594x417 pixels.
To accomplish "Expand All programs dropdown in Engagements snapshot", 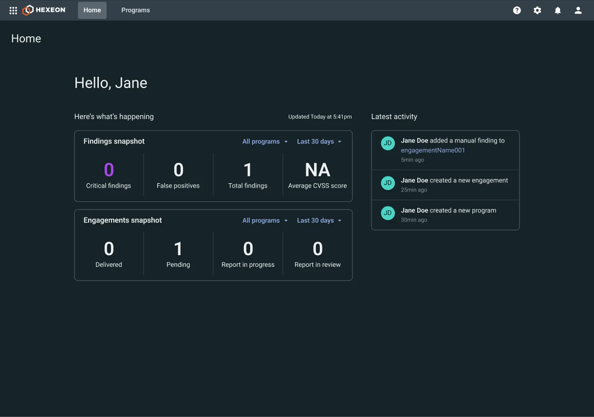I will click(265, 220).
